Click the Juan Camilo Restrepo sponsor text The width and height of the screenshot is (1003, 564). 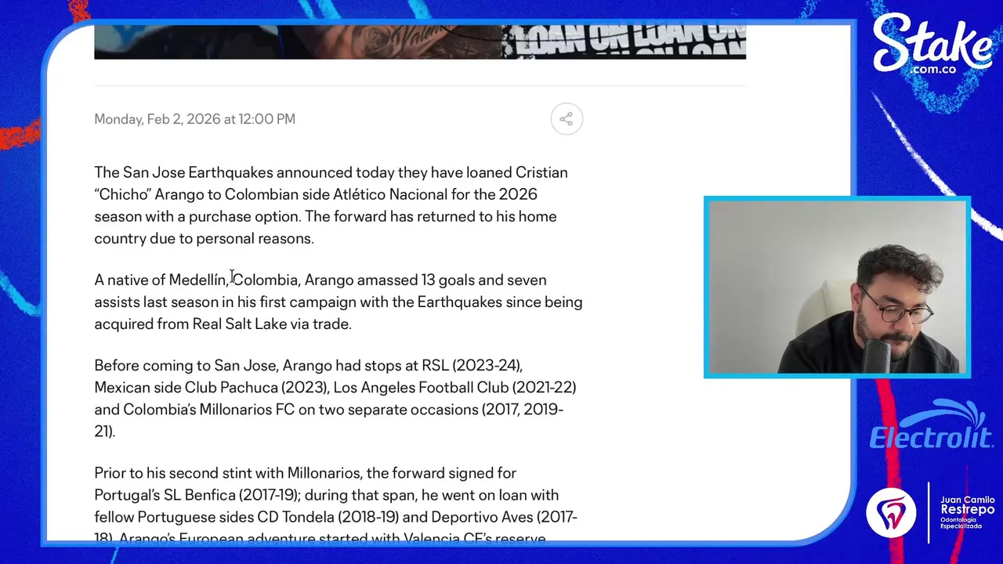point(968,512)
